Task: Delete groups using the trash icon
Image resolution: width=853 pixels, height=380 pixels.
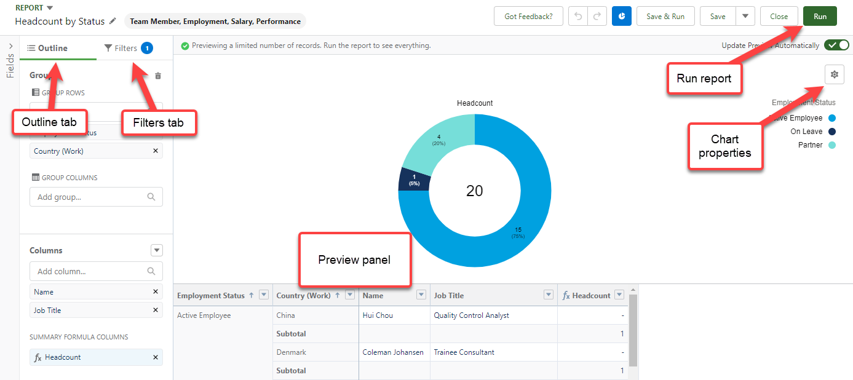Action: [x=158, y=76]
